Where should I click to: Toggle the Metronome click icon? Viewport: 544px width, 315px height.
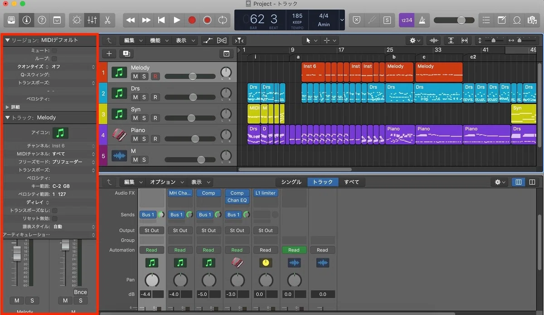tap(422, 20)
